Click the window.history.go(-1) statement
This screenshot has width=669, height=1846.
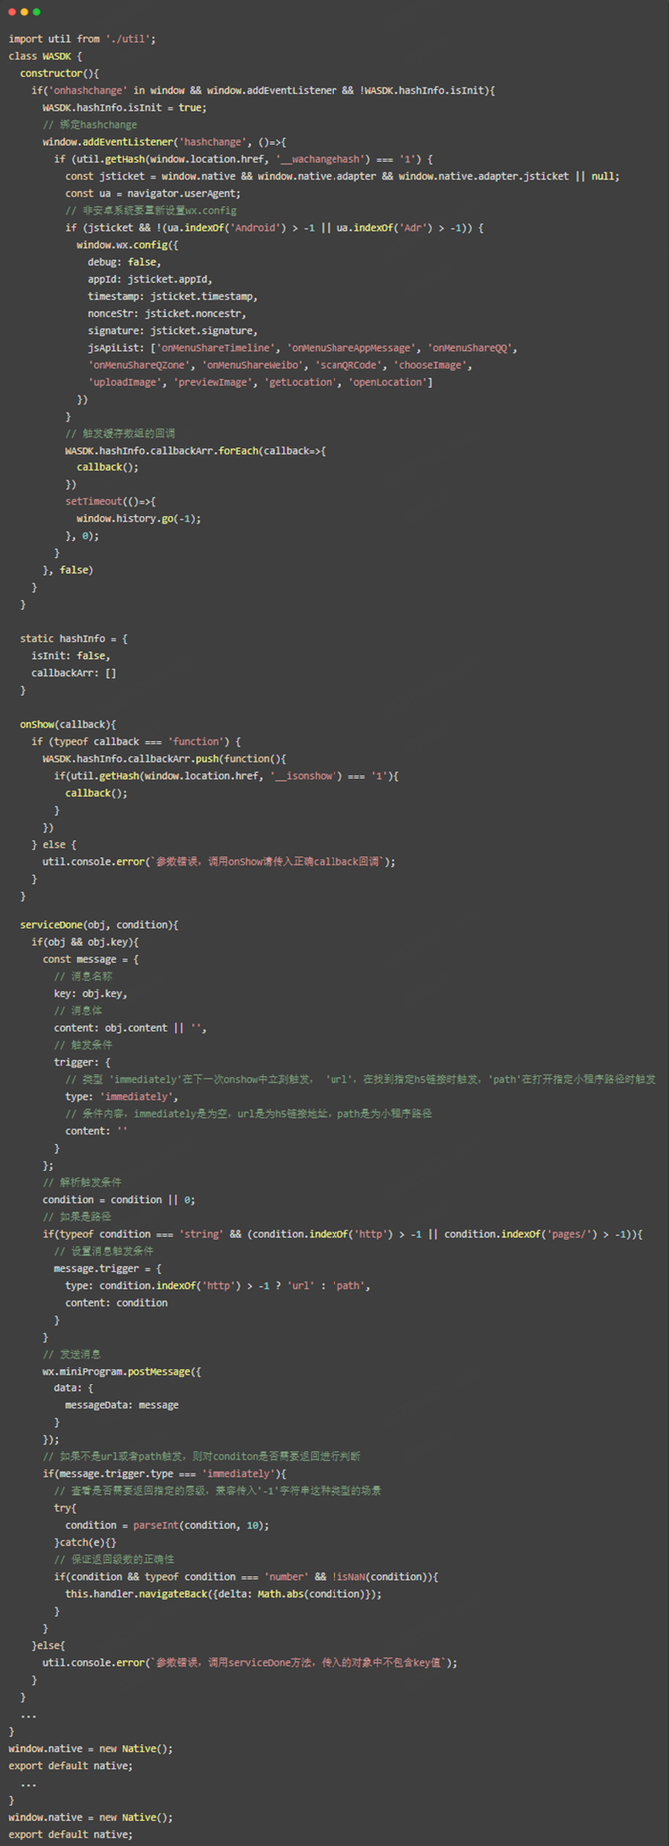pyautogui.click(x=138, y=519)
